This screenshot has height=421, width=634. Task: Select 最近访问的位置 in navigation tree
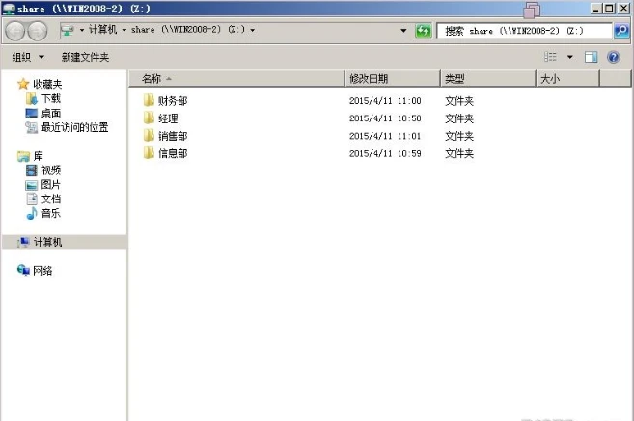[x=75, y=127]
